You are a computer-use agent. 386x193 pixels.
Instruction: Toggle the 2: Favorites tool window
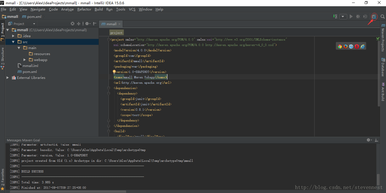pyautogui.click(x=3, y=179)
